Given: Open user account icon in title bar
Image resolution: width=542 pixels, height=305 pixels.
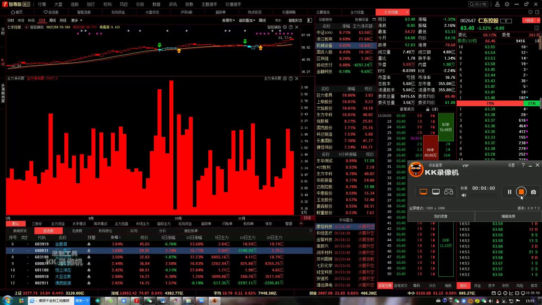Looking at the screenshot, I should (497, 4).
